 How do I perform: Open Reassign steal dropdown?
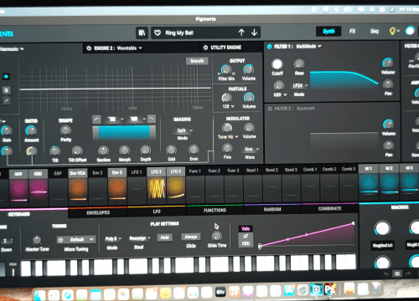pyautogui.click(x=140, y=238)
